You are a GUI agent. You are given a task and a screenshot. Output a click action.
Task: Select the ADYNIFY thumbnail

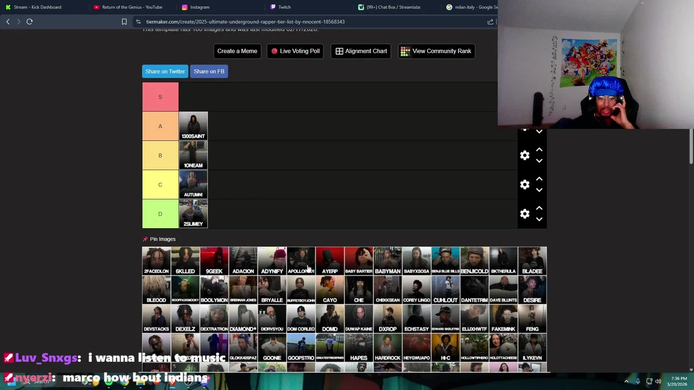(272, 261)
